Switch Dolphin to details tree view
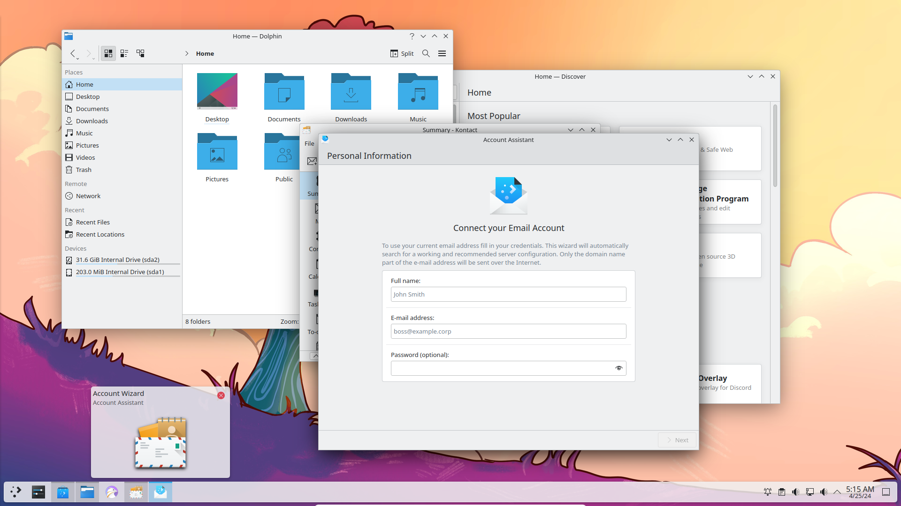 tap(140, 53)
